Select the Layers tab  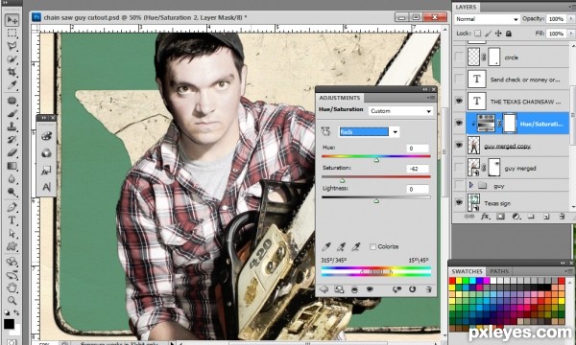[466, 7]
